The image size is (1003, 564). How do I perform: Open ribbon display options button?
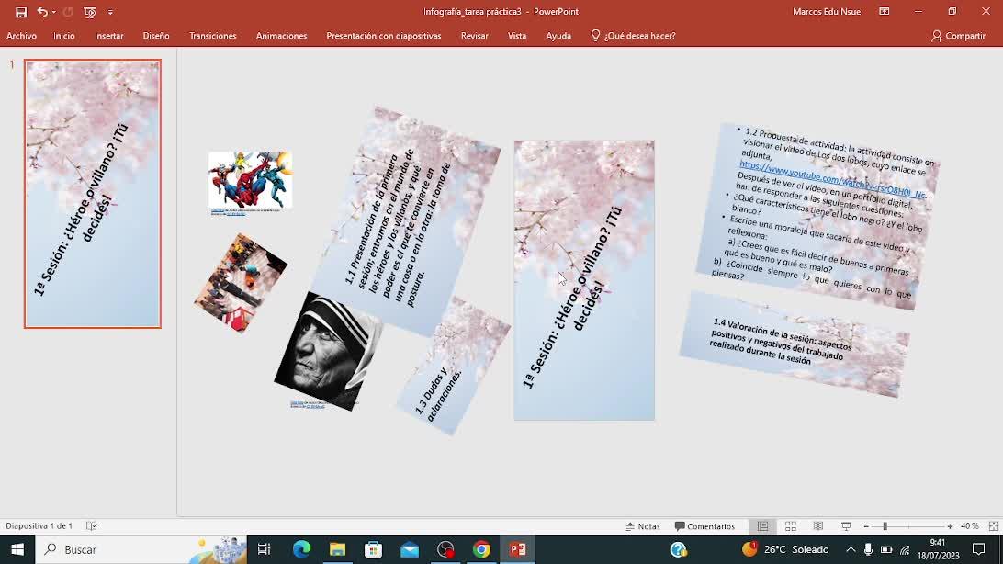point(884,12)
